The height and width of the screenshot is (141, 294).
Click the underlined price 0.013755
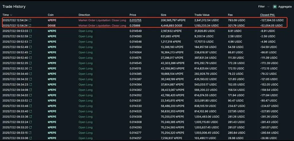136,20
